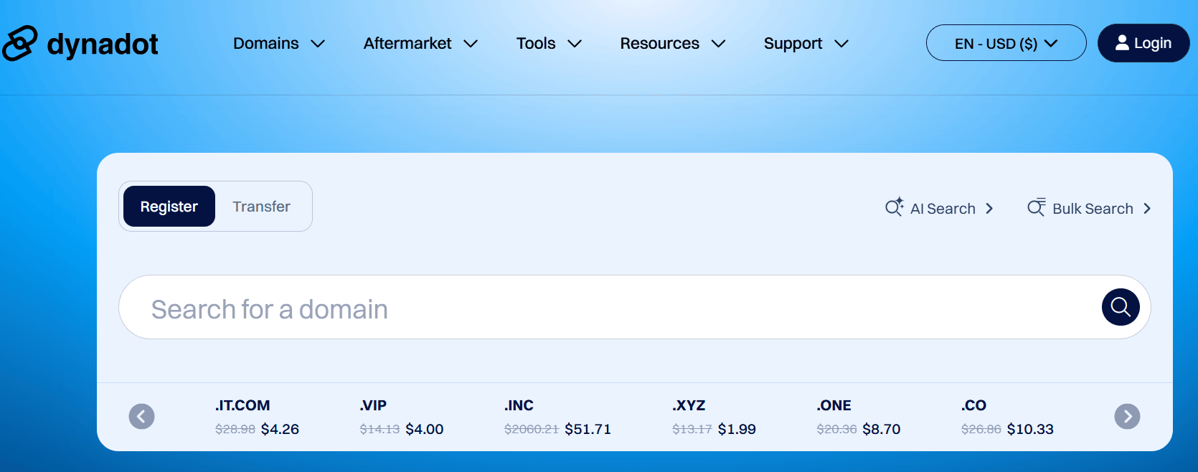Screen dimensions: 1198x472
Task: Click the AI Search sparkle icon
Action: pyautogui.click(x=894, y=207)
